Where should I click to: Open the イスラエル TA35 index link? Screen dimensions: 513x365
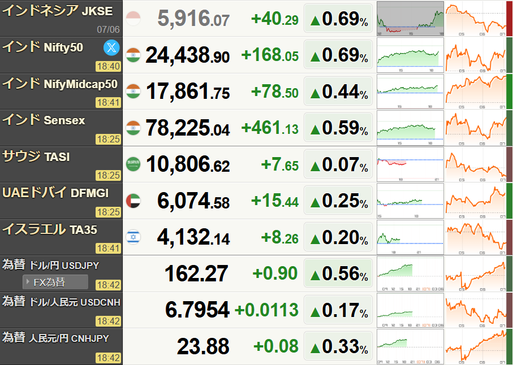pos(50,229)
